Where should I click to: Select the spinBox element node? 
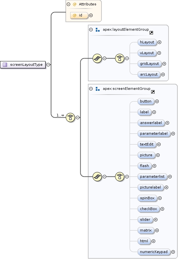[147, 198]
